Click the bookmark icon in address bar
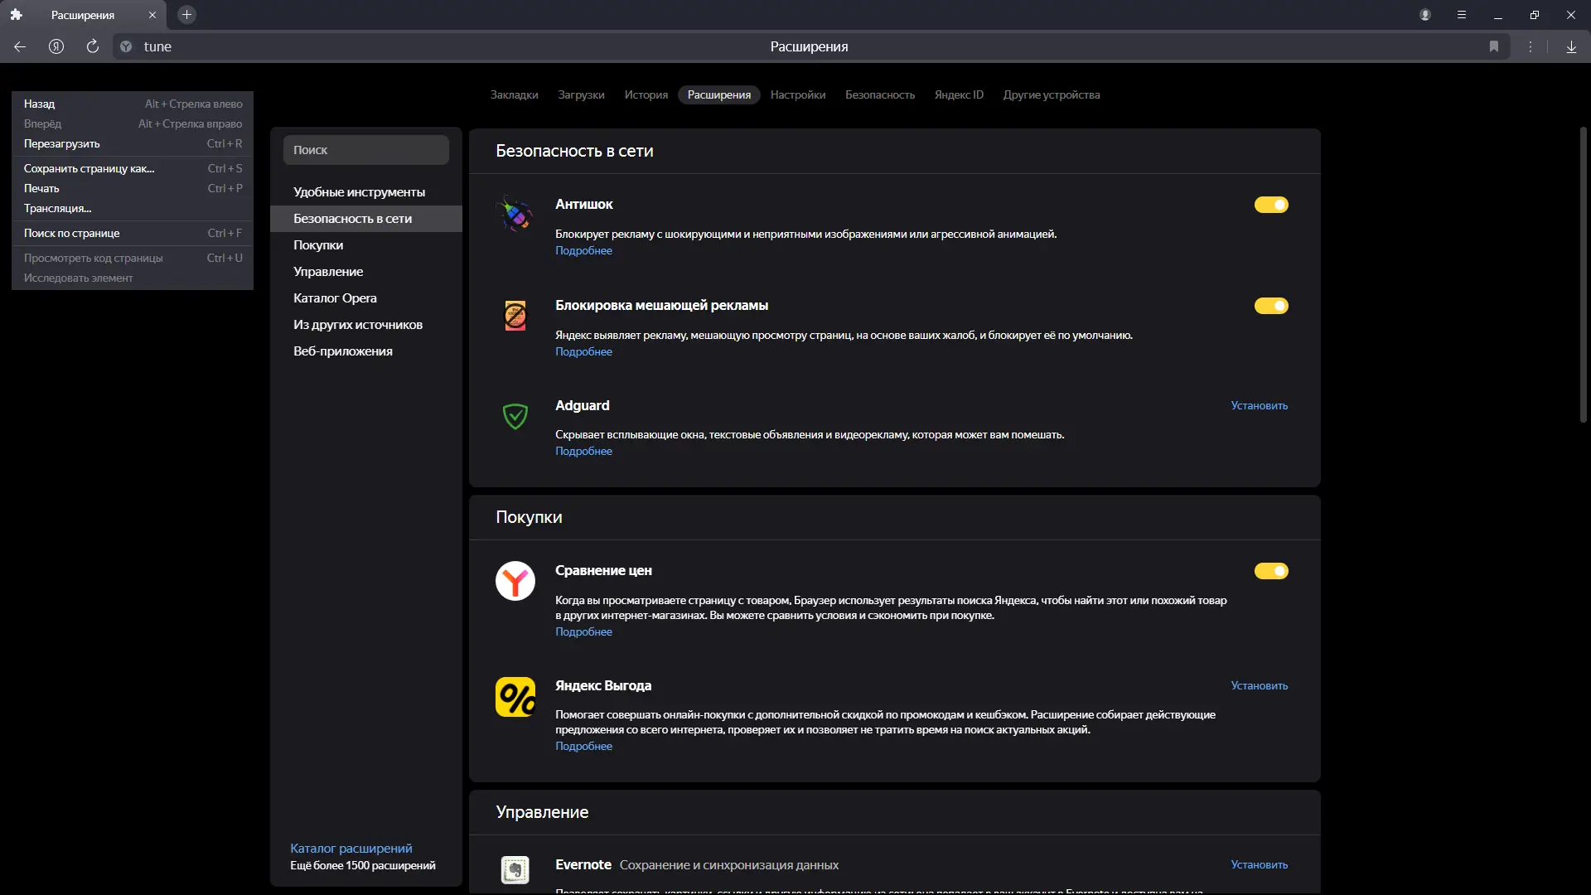The height and width of the screenshot is (895, 1591). (x=1494, y=46)
